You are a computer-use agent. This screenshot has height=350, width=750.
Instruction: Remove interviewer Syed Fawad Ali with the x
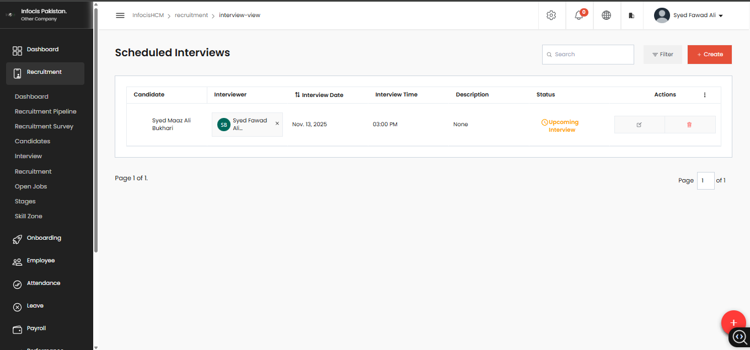277,123
